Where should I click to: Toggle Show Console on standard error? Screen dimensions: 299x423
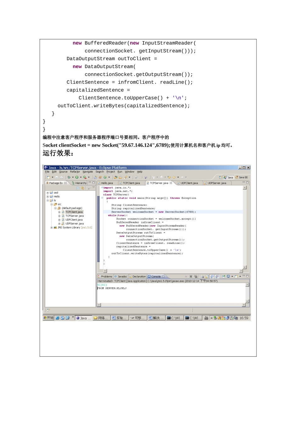click(x=217, y=276)
